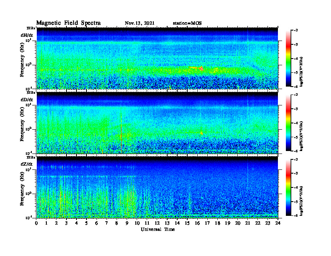Click hour tick label "24" on time axis

click(x=278, y=223)
